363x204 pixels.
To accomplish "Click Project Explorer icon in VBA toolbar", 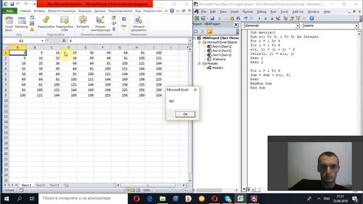I will (x=285, y=18).
